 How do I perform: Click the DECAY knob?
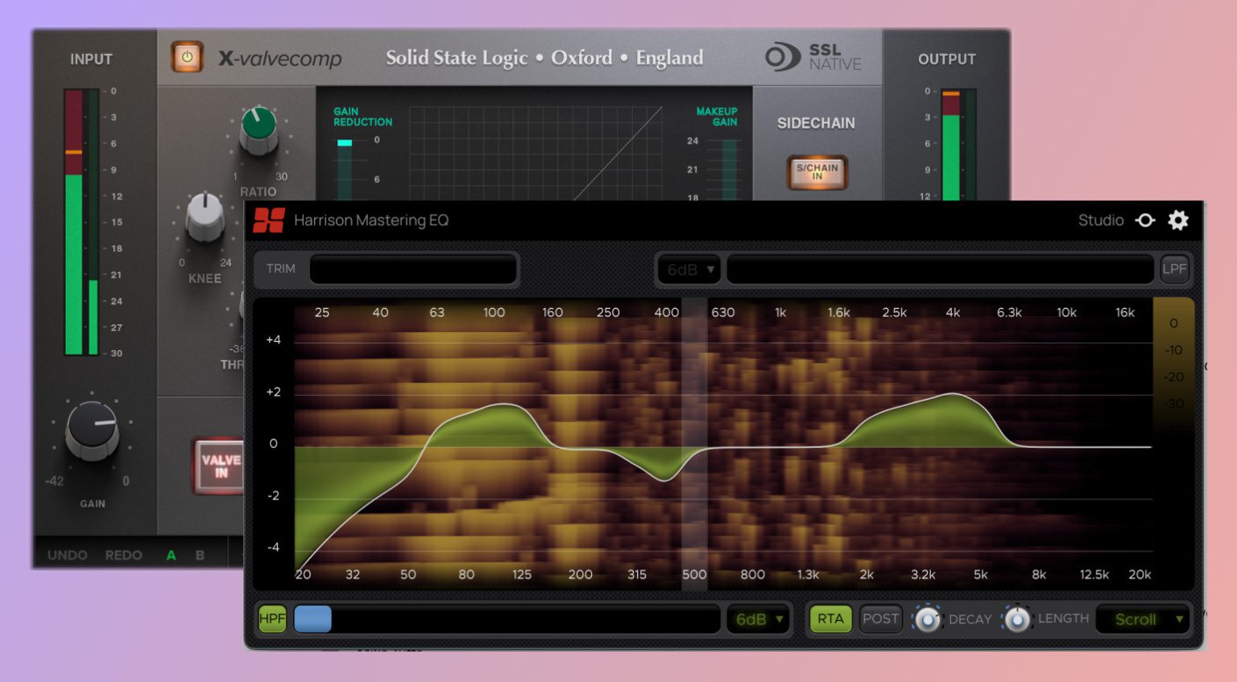click(x=929, y=618)
